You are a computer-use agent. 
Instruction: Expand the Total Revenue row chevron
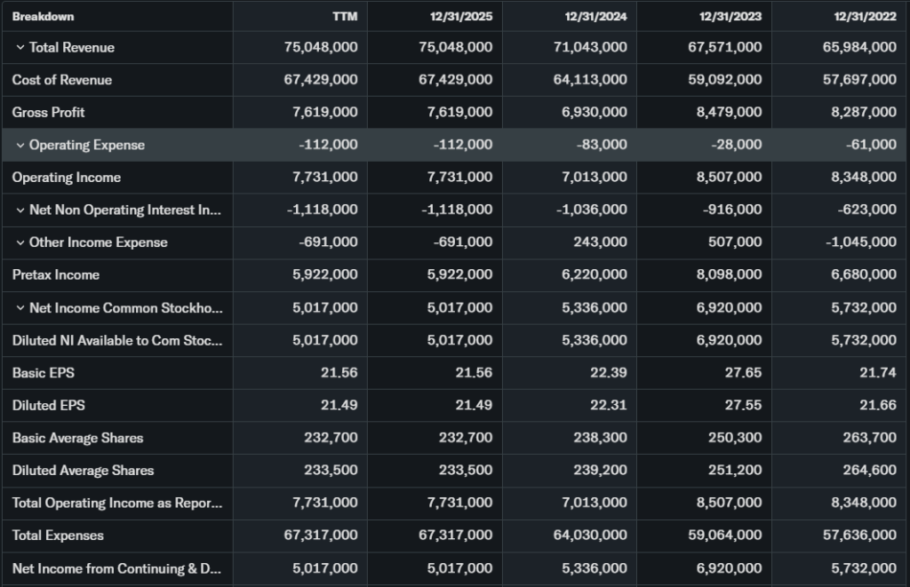click(20, 48)
